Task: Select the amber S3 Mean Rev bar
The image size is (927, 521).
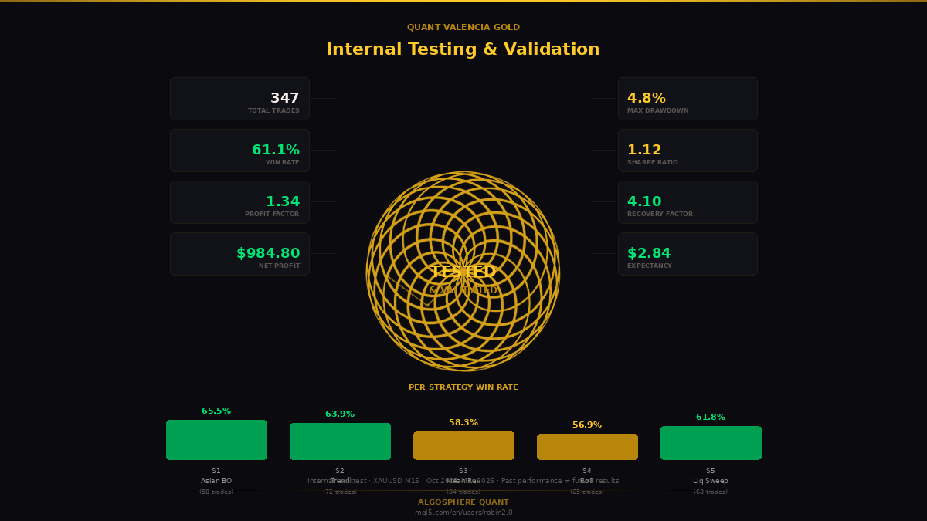Action: coord(463,445)
